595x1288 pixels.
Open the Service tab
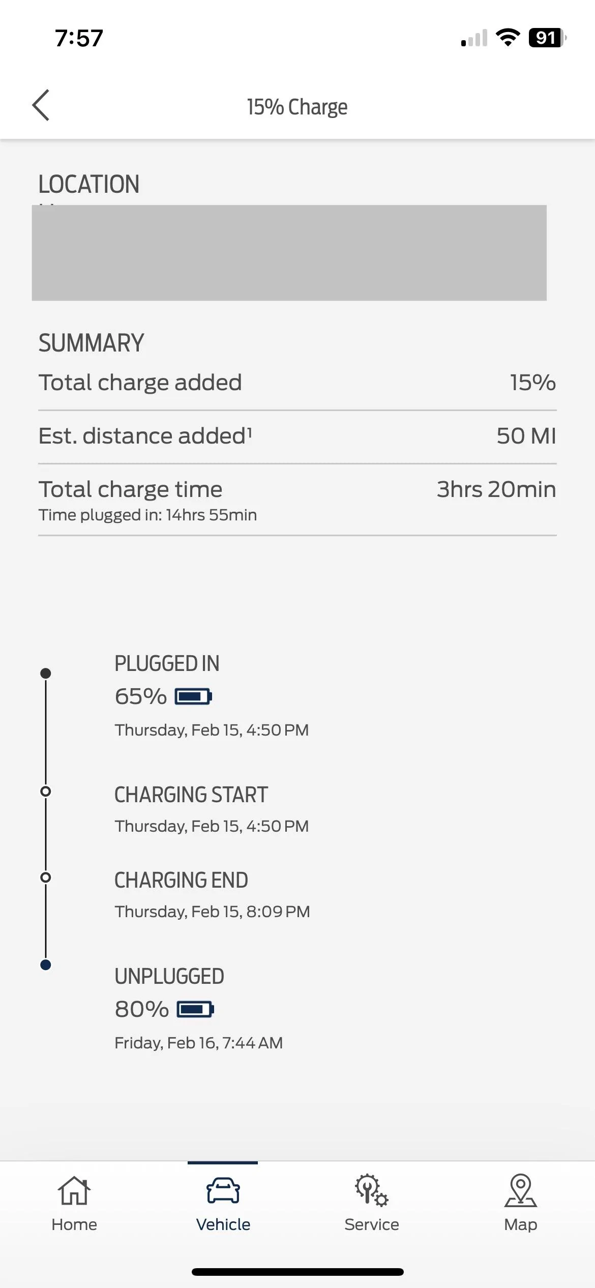coord(372,1204)
